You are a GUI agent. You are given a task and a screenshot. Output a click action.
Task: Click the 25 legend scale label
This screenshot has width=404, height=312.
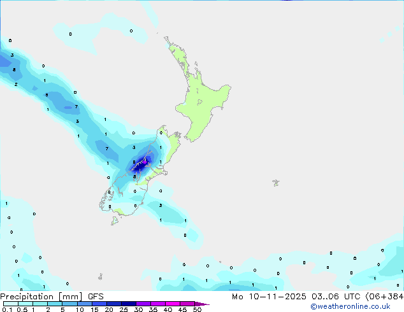[124, 309]
